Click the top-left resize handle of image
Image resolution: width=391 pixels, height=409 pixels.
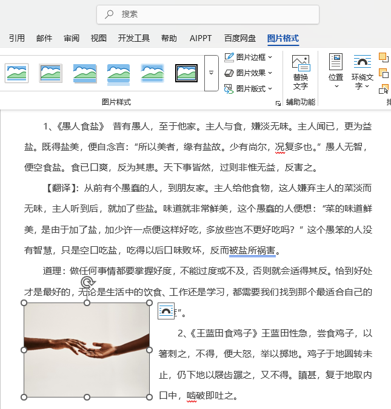(24, 303)
